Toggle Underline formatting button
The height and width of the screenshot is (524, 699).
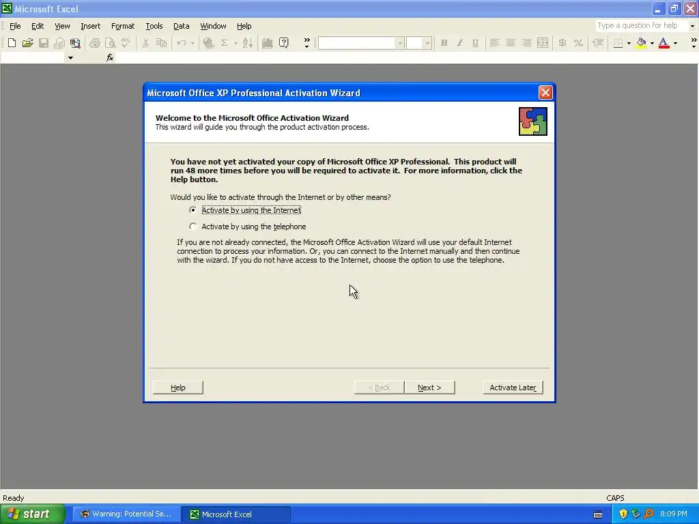(475, 43)
